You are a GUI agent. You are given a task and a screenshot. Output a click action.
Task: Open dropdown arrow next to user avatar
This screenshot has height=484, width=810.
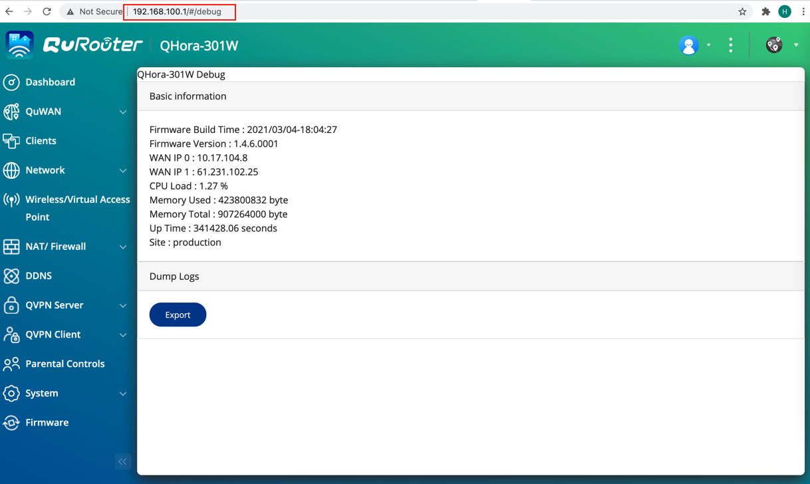pos(709,45)
